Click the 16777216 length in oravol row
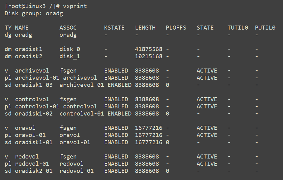Image resolution: width=283 pixels, height=180 pixels. point(149,128)
